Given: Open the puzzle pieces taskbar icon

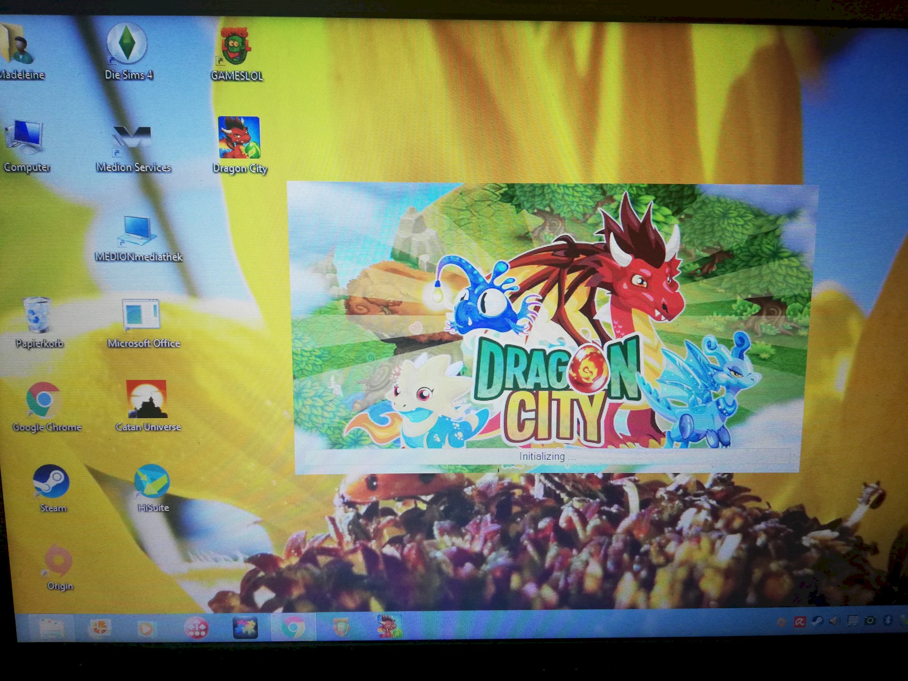Looking at the screenshot, I should pyautogui.click(x=245, y=629).
